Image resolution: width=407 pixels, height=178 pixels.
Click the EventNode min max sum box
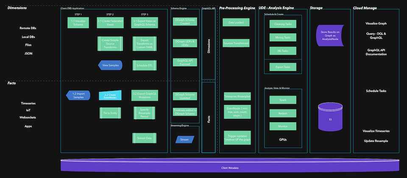pos(237,112)
